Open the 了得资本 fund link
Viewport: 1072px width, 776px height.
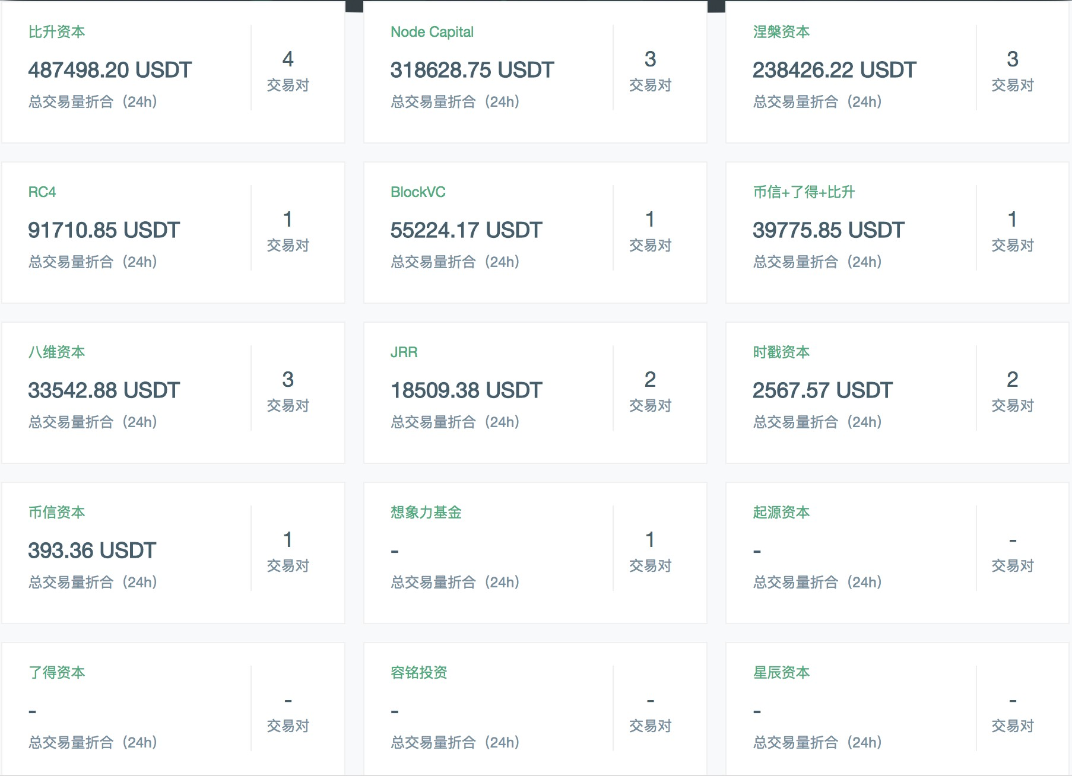tap(56, 673)
